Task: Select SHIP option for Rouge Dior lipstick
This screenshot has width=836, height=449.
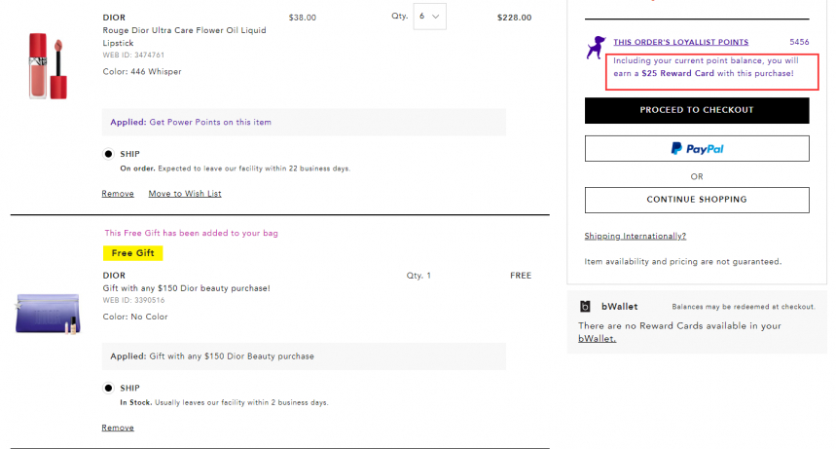Action: [x=108, y=154]
